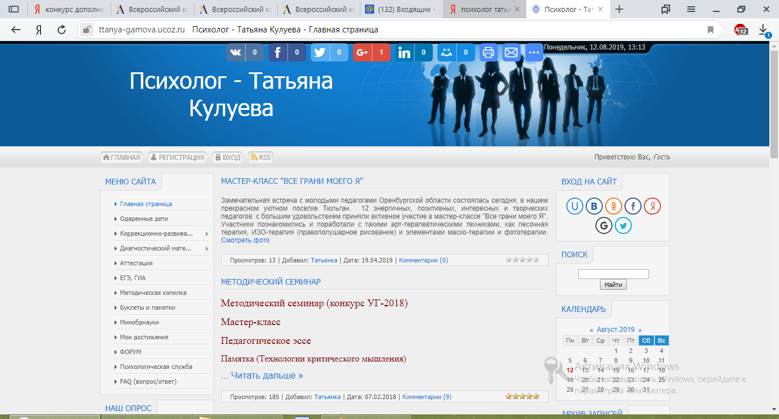Log in with VK circle icon
The height and width of the screenshot is (419, 779).
(x=594, y=206)
